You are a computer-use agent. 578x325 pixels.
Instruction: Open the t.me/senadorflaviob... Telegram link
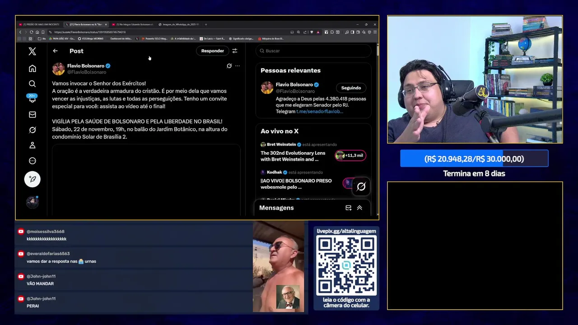pos(320,111)
